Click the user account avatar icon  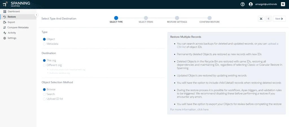(x=251, y=4)
